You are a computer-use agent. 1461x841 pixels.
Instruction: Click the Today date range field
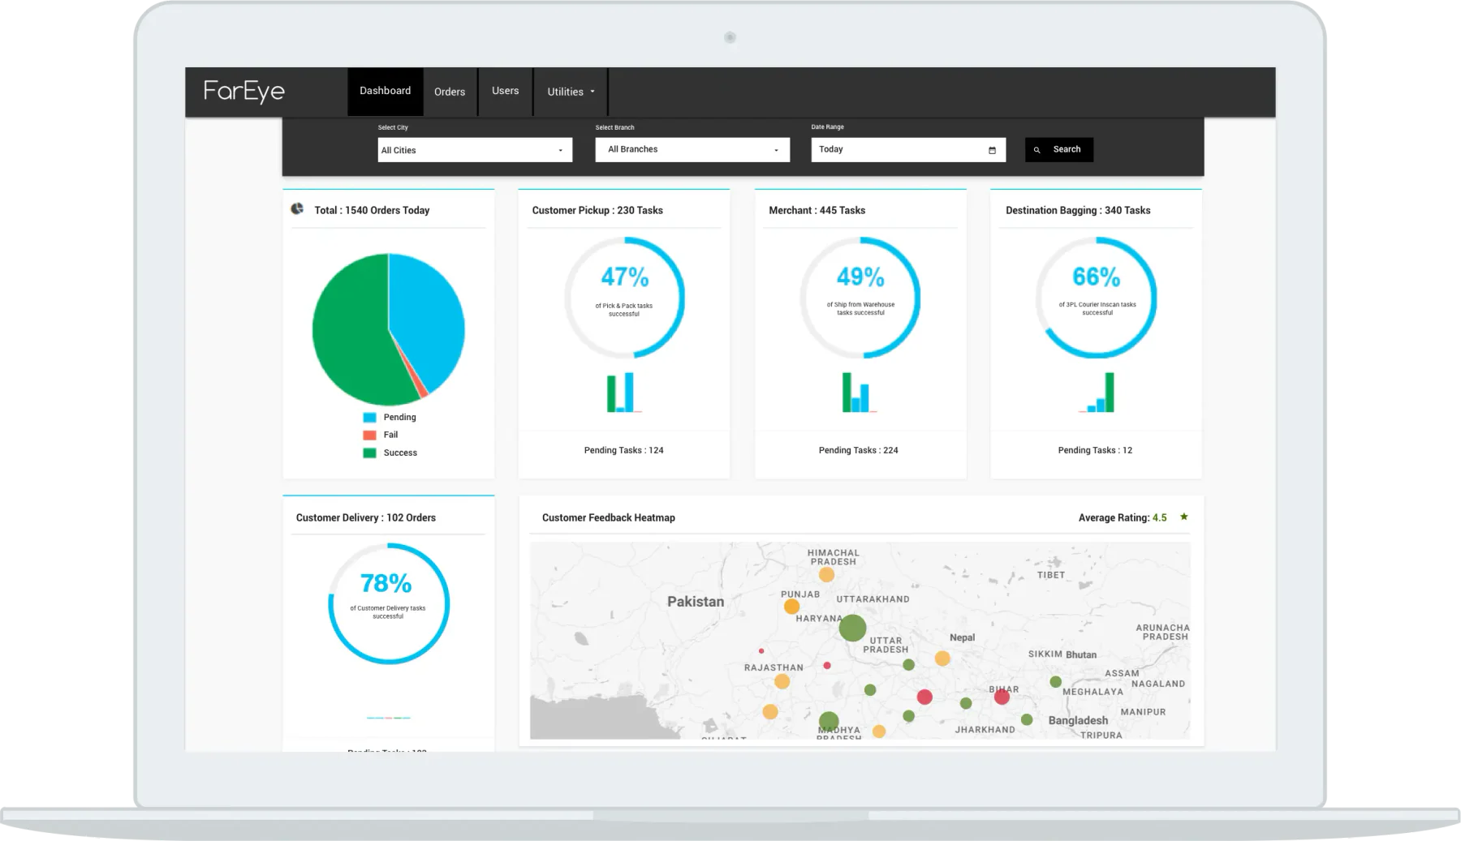click(908, 149)
